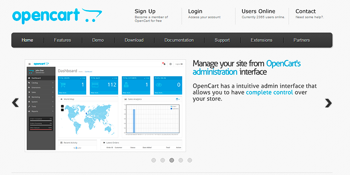Open the Documentation menu item
This screenshot has height=175, width=350.
point(179,40)
